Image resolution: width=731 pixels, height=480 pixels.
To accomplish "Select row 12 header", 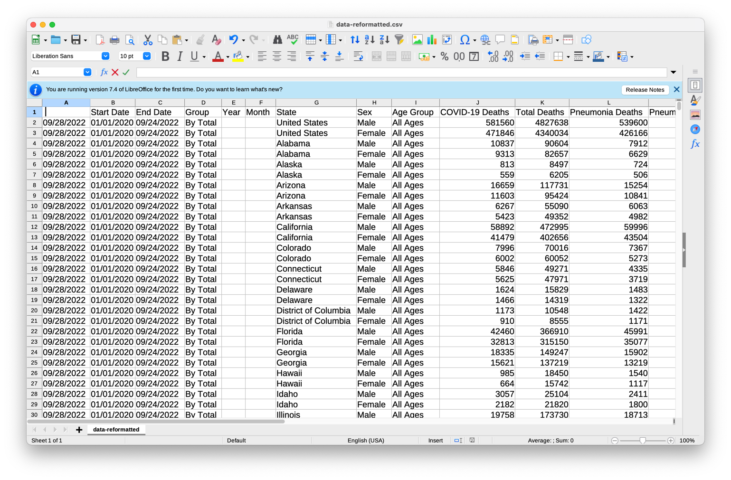I will click(x=34, y=227).
